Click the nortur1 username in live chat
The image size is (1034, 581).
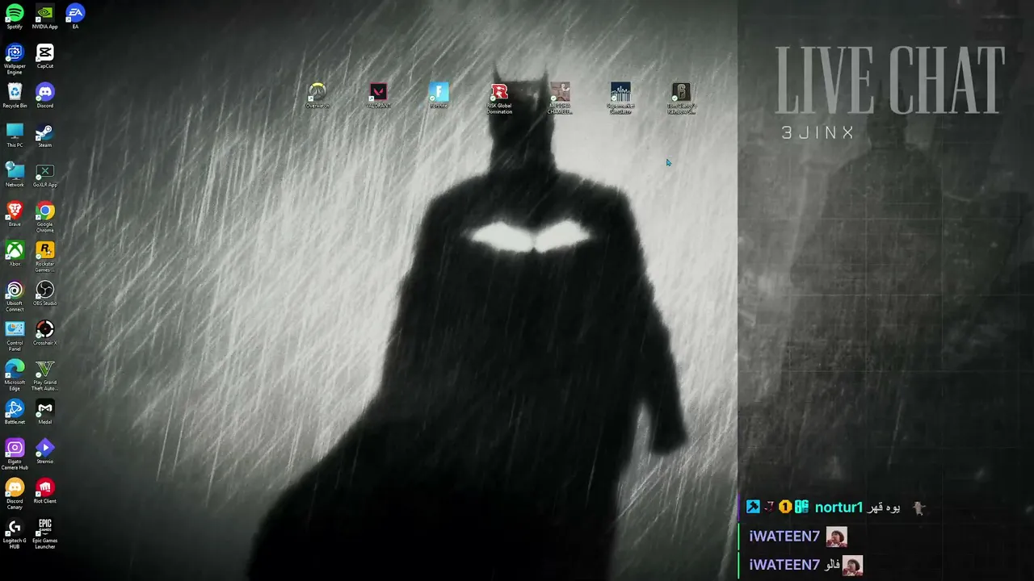(839, 508)
